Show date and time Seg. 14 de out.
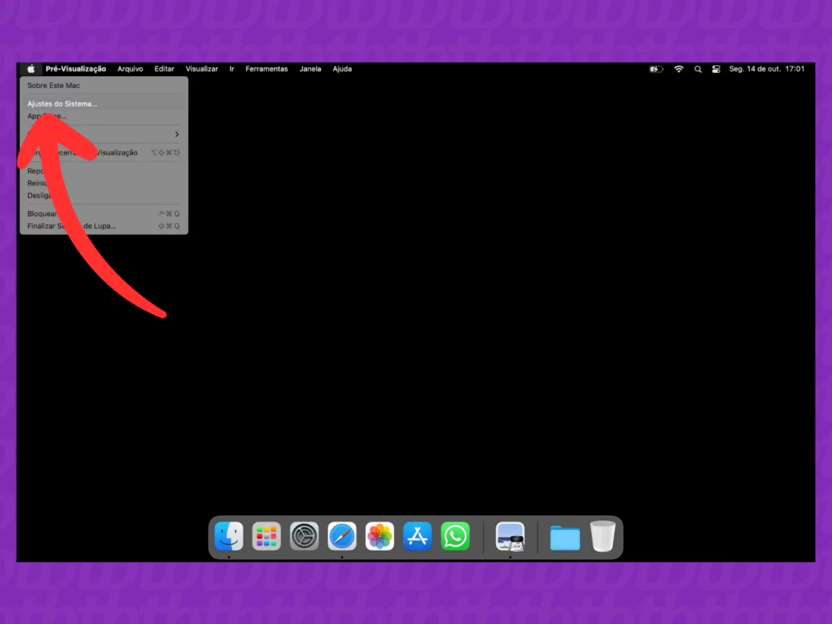This screenshot has height=624, width=832. (766, 69)
